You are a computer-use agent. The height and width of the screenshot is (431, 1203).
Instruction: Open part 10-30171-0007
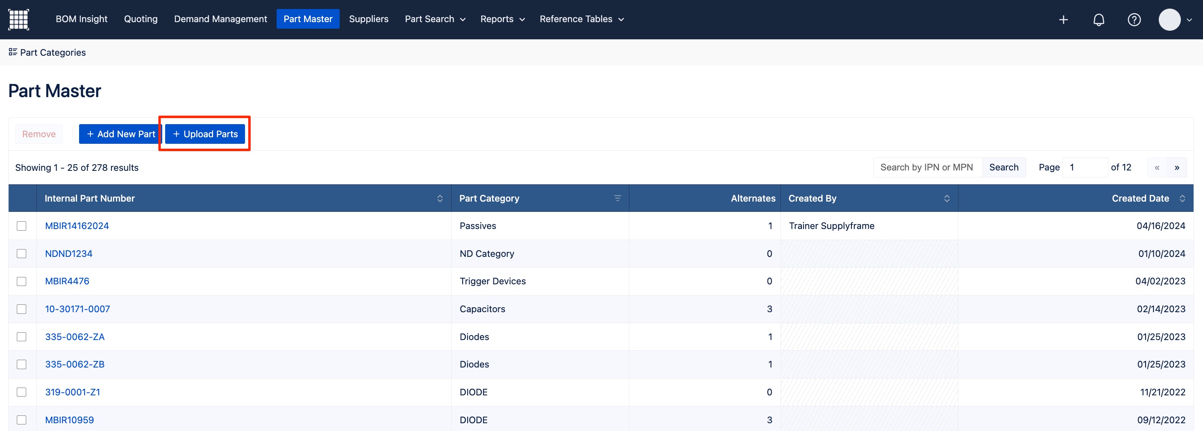click(x=77, y=309)
